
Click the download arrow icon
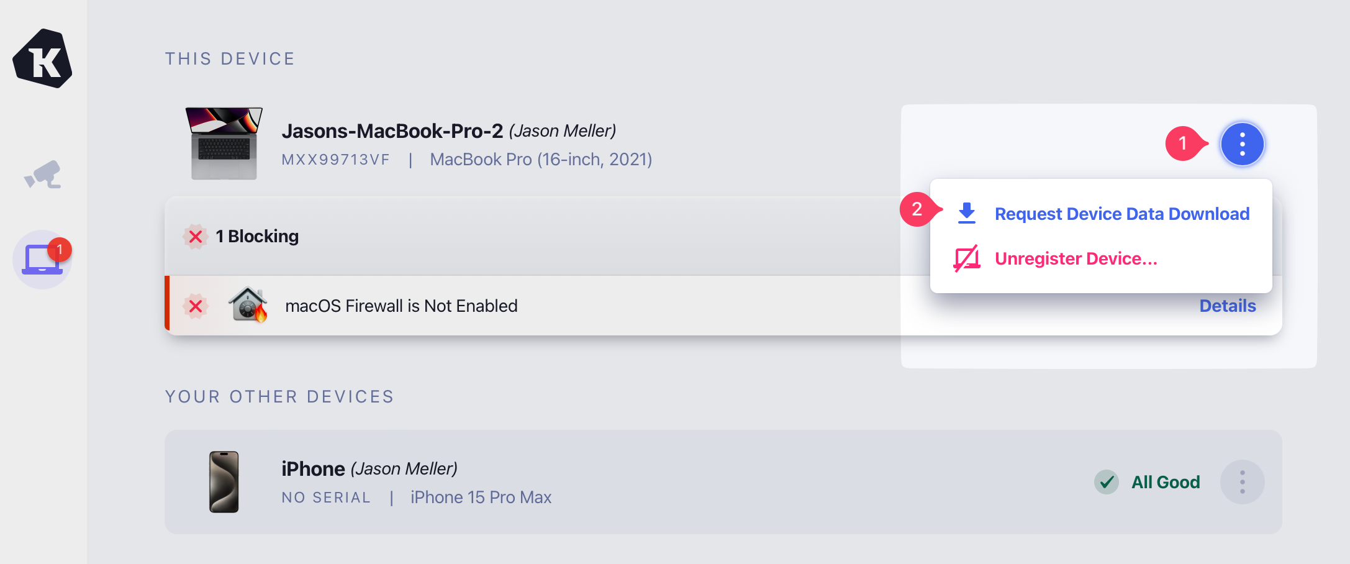pyautogui.click(x=966, y=213)
